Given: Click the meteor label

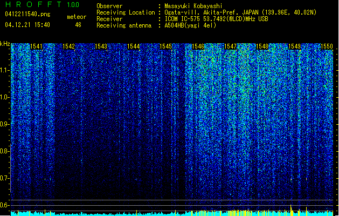Looking at the screenshot, I should (x=77, y=17).
